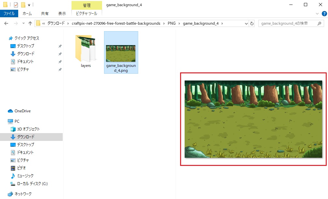Click PNG in the address path
This screenshot has height=199, width=328.
tap(172, 23)
